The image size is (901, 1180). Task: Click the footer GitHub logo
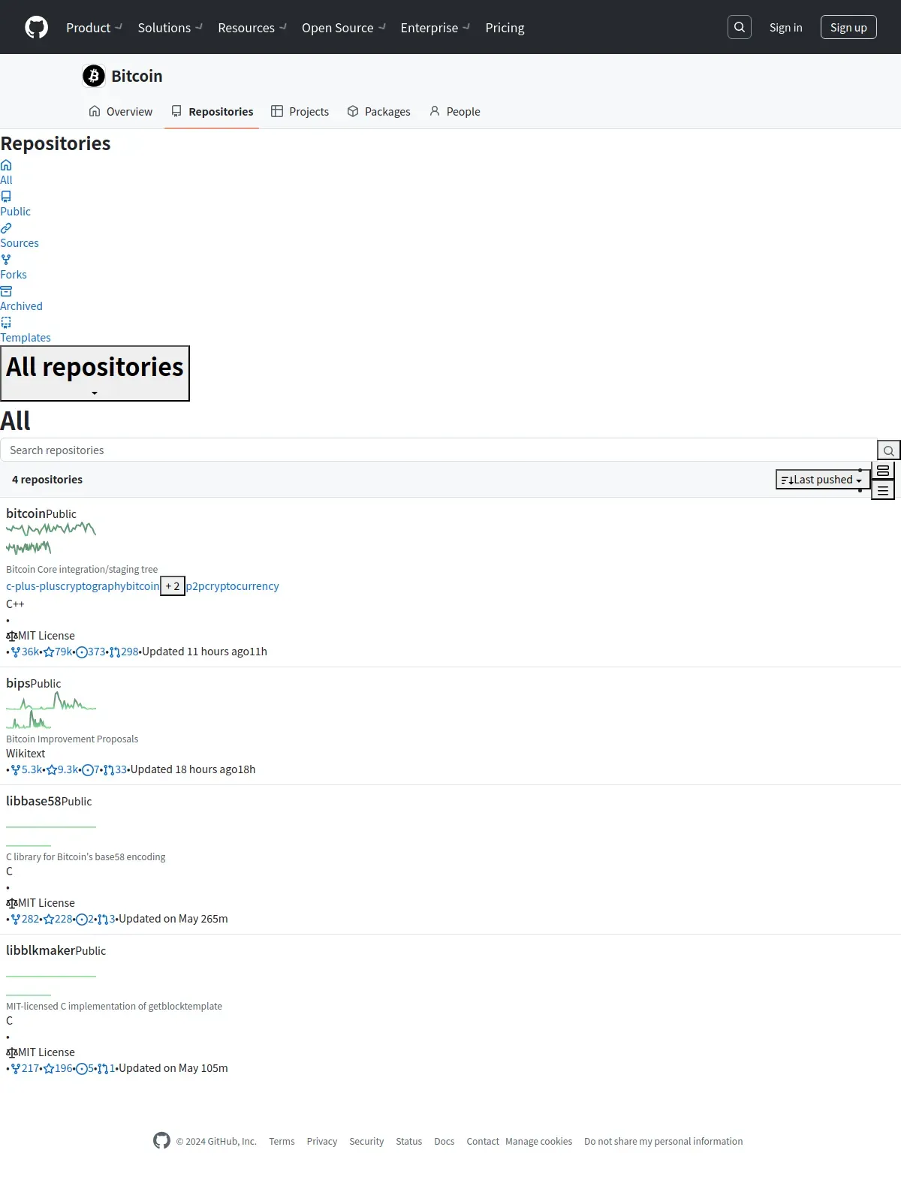point(161,1140)
